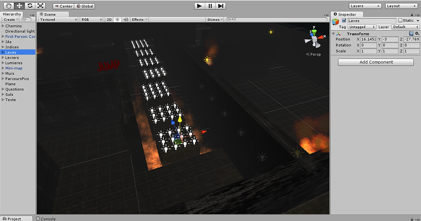Expand the Leviers object

coord(3,58)
